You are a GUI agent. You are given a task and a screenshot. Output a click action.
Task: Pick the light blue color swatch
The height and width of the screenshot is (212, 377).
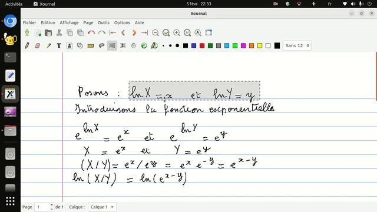point(227,46)
